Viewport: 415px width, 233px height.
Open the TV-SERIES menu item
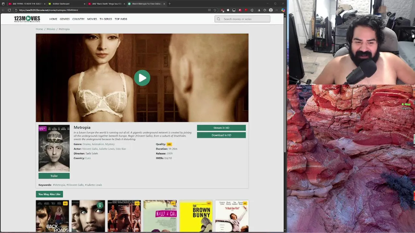(x=106, y=19)
